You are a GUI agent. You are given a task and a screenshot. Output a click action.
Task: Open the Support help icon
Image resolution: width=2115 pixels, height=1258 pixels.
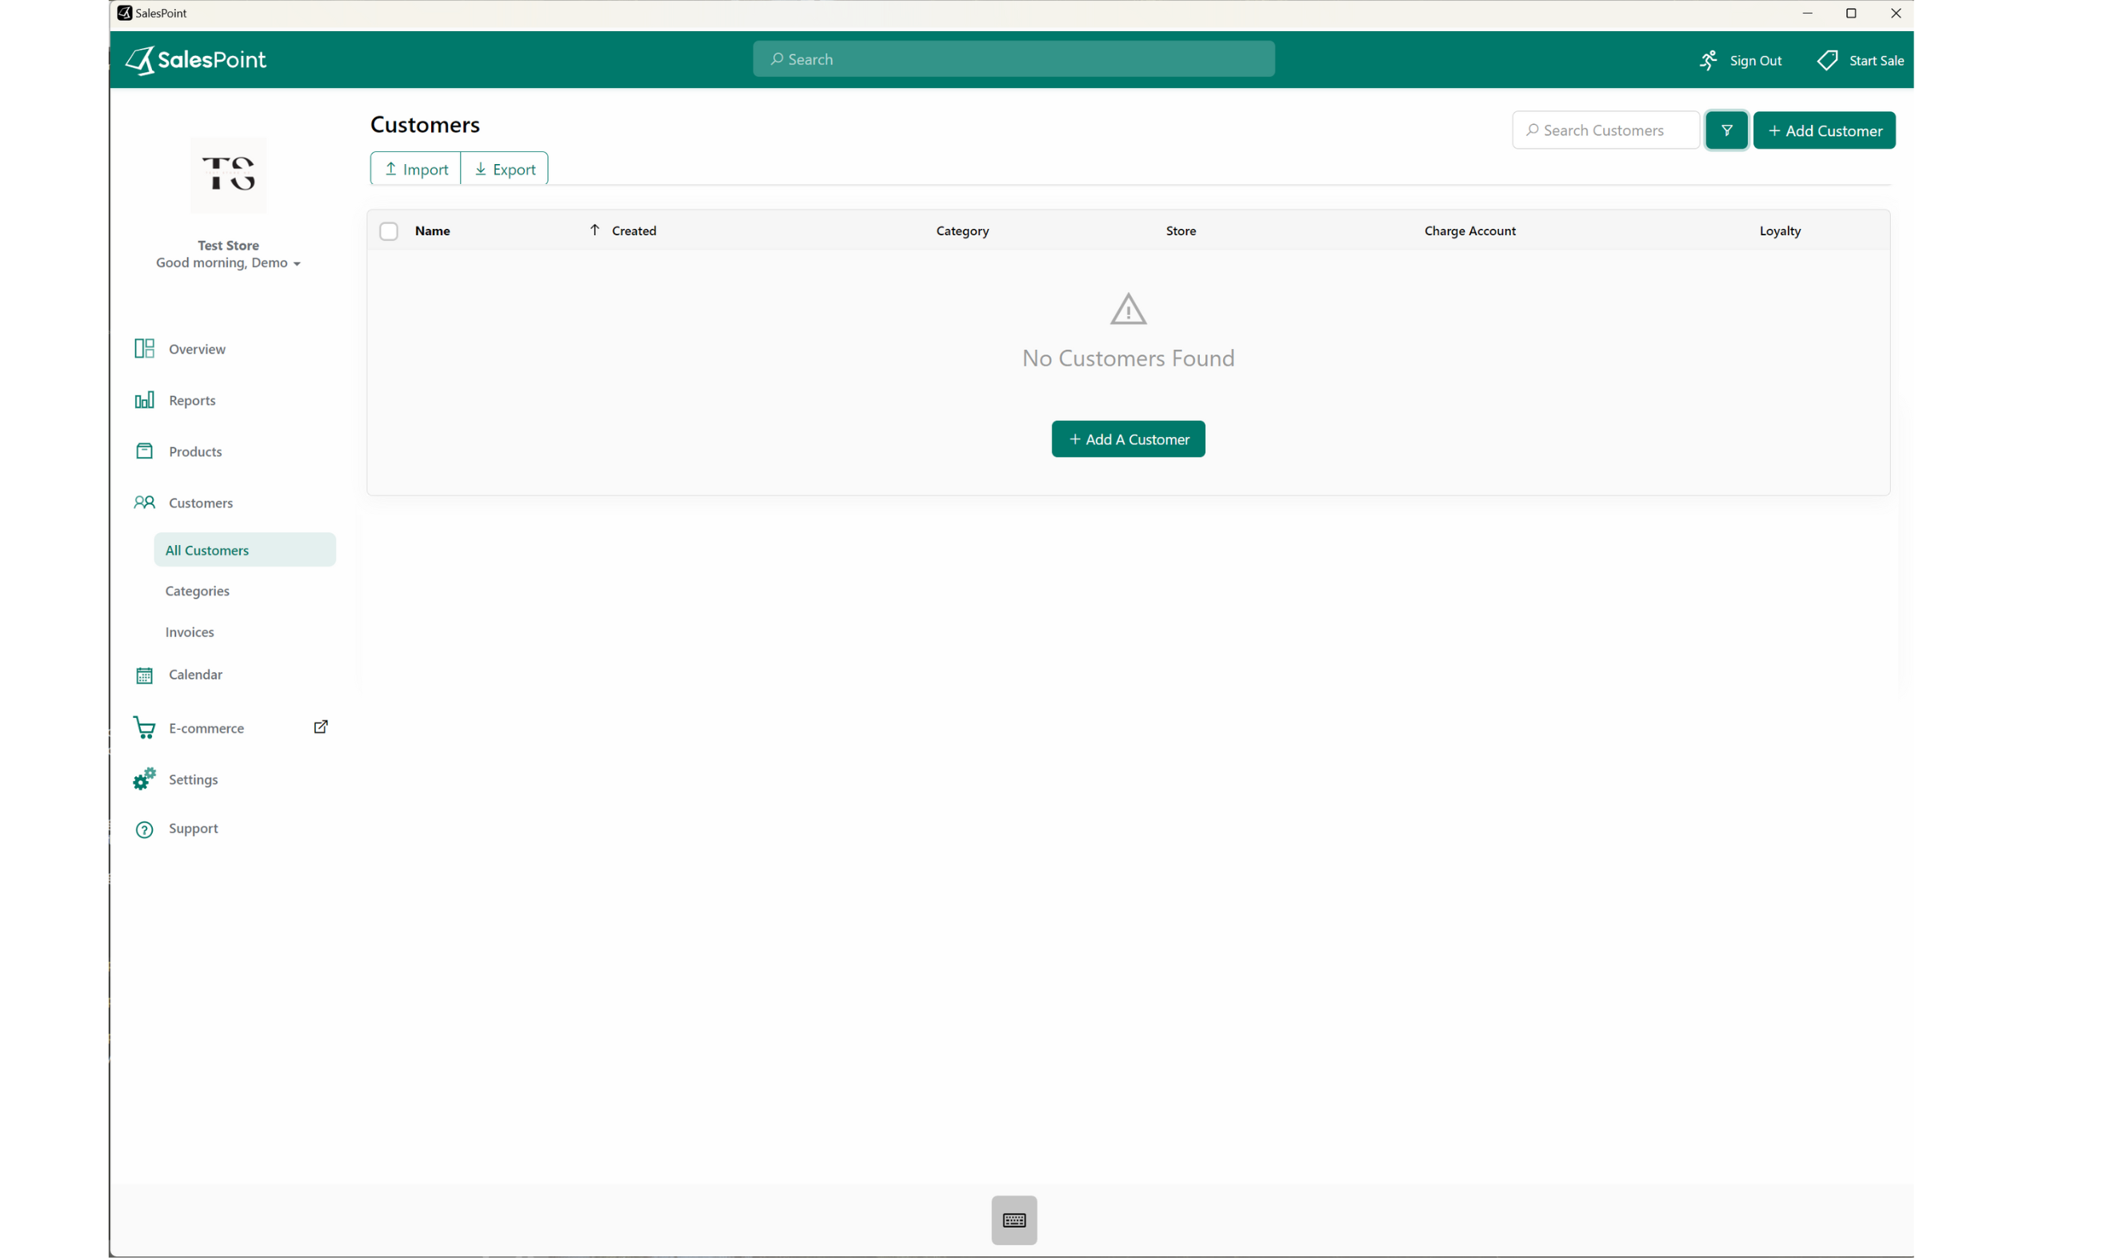[143, 828]
